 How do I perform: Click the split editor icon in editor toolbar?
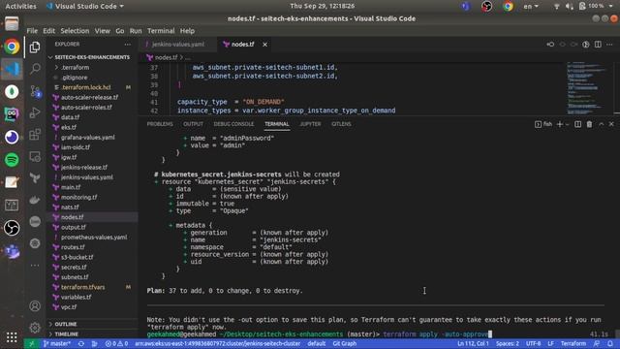click(598, 45)
